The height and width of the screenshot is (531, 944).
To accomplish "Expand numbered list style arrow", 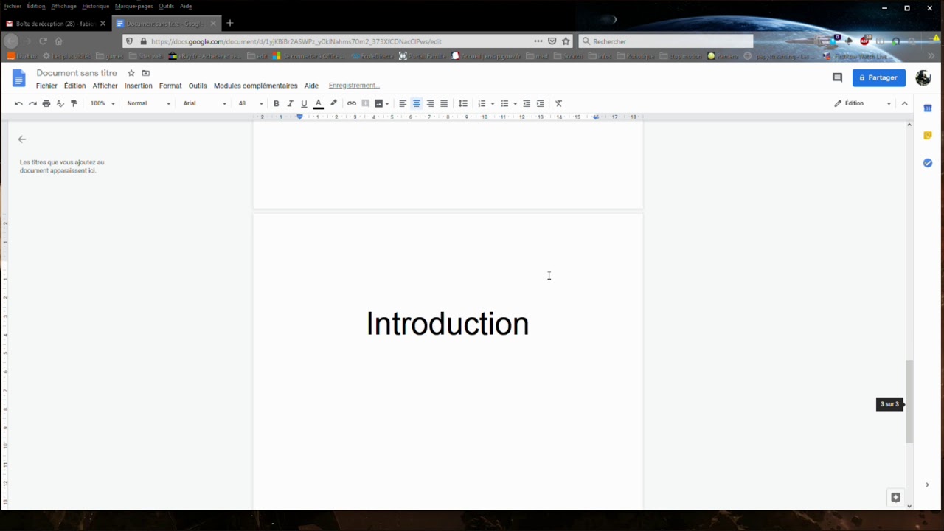I will (x=493, y=104).
